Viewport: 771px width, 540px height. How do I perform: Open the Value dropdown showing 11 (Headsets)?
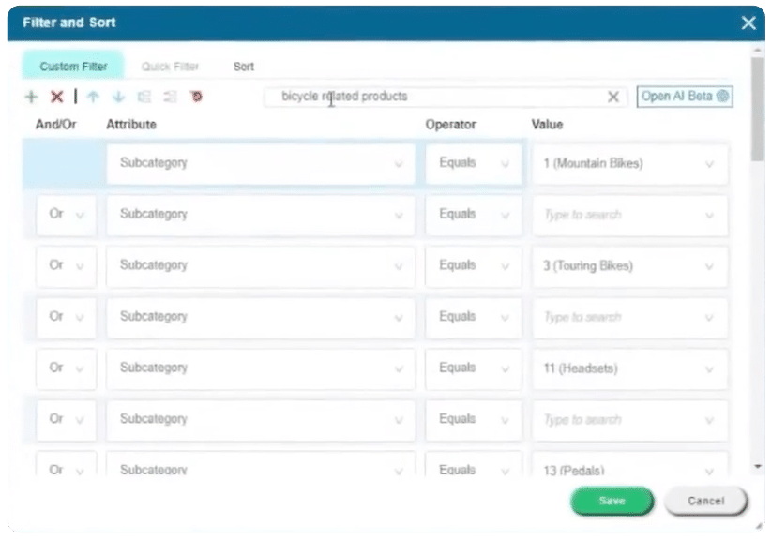[629, 368]
